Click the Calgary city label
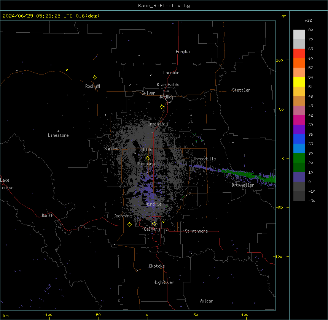328x320 pixels. pos(152,229)
